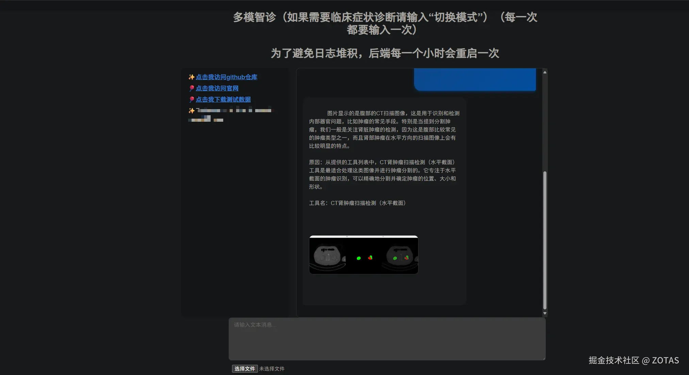Click inside the 请输入文本消息 input box

(x=387, y=338)
